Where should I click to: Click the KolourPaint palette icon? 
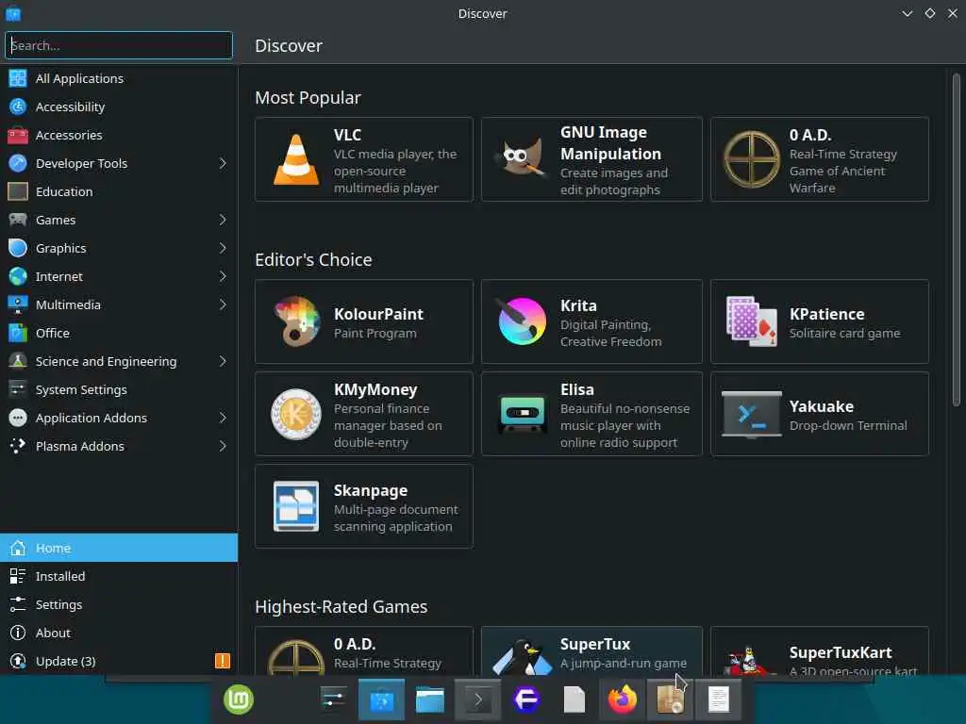tap(296, 321)
